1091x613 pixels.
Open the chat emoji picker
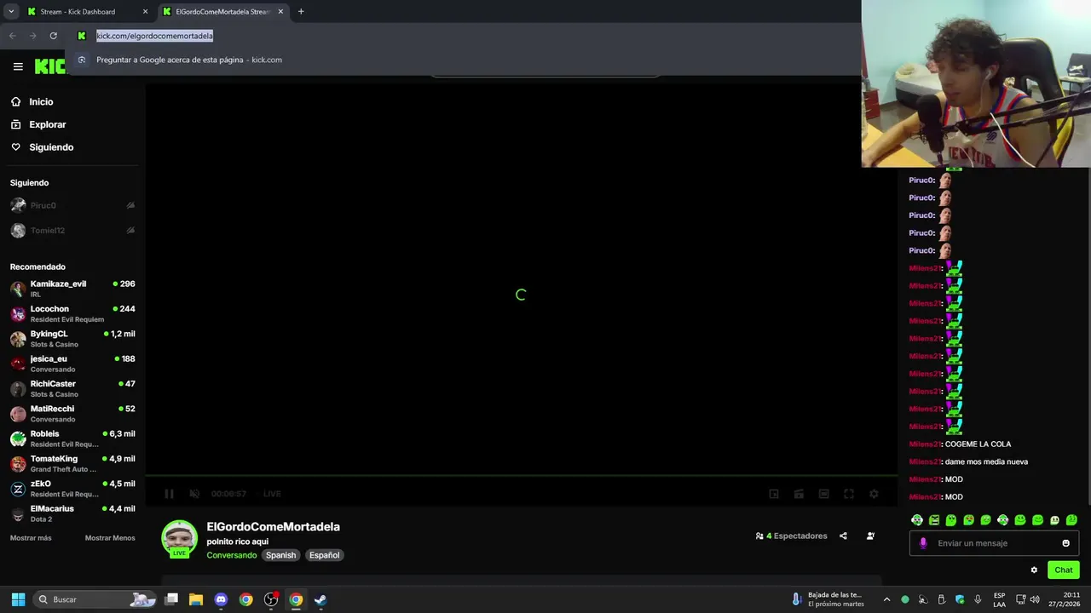tap(1065, 543)
